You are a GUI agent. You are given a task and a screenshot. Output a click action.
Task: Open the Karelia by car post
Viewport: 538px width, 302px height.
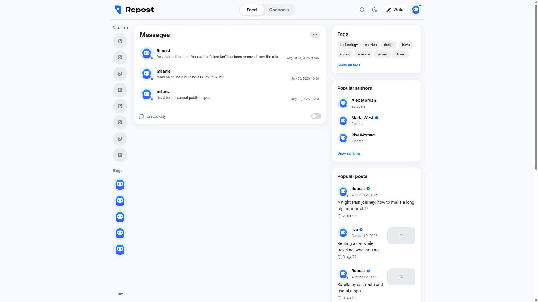click(360, 288)
